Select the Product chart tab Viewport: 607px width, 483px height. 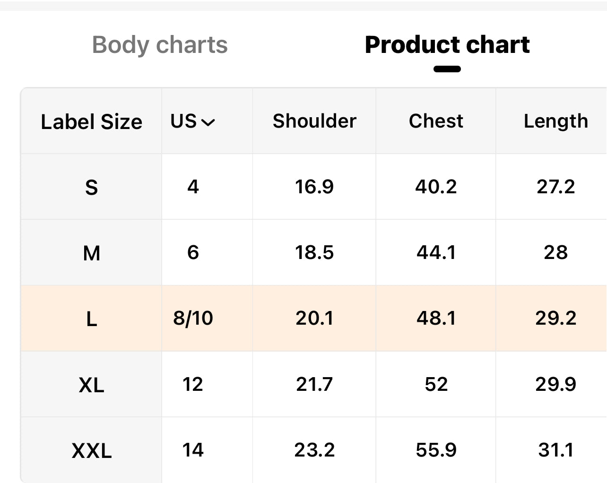coord(447,45)
